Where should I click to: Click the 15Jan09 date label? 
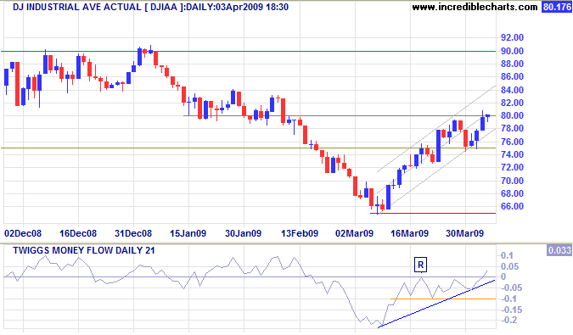(188, 233)
